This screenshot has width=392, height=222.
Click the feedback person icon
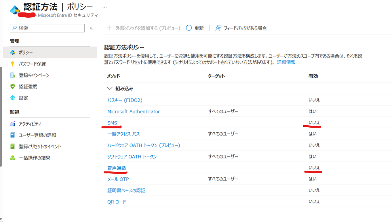218,28
